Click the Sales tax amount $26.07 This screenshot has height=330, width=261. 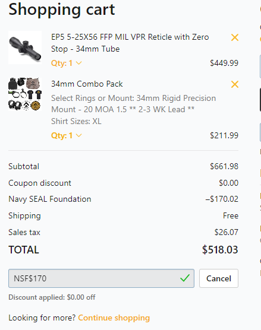pyautogui.click(x=227, y=232)
